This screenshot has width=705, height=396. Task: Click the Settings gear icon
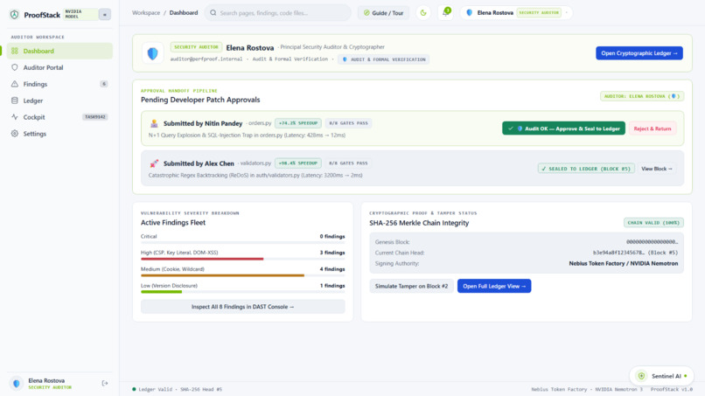click(x=15, y=134)
